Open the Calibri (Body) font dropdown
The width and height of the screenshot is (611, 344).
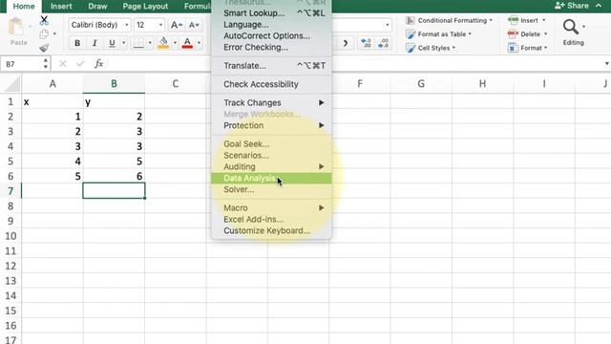(127, 25)
